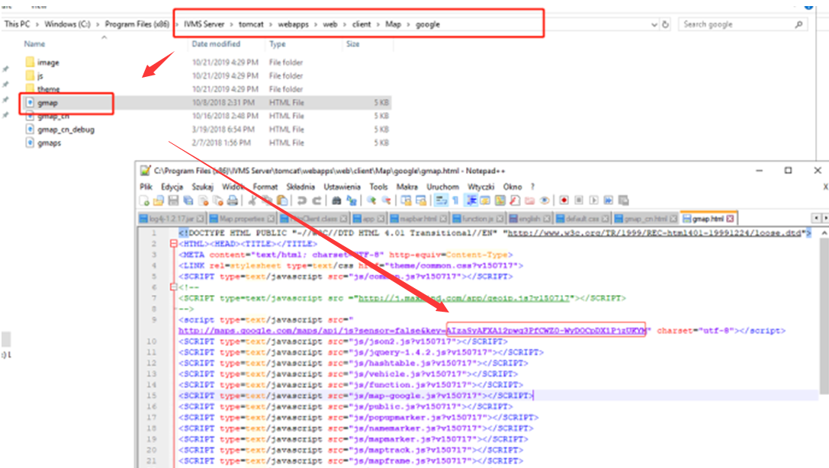Image resolution: width=829 pixels, height=468 pixels.
Task: Click the IVMS Server breadcrumb segment
Action: (x=204, y=24)
